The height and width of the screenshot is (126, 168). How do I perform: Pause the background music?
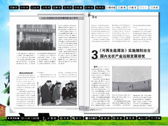[x=11, y=118]
